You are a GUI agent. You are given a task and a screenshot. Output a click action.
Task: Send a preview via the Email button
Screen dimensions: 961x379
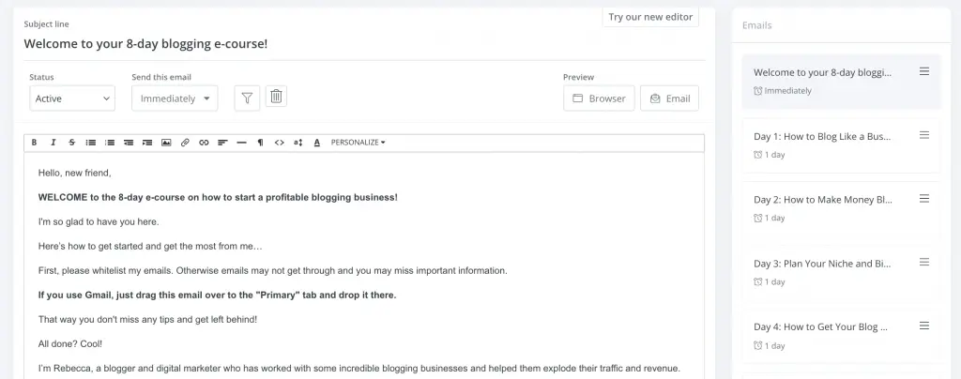(669, 99)
